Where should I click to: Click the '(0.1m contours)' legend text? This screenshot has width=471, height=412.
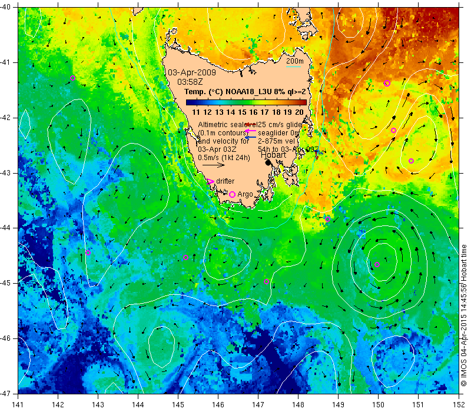coord(223,133)
